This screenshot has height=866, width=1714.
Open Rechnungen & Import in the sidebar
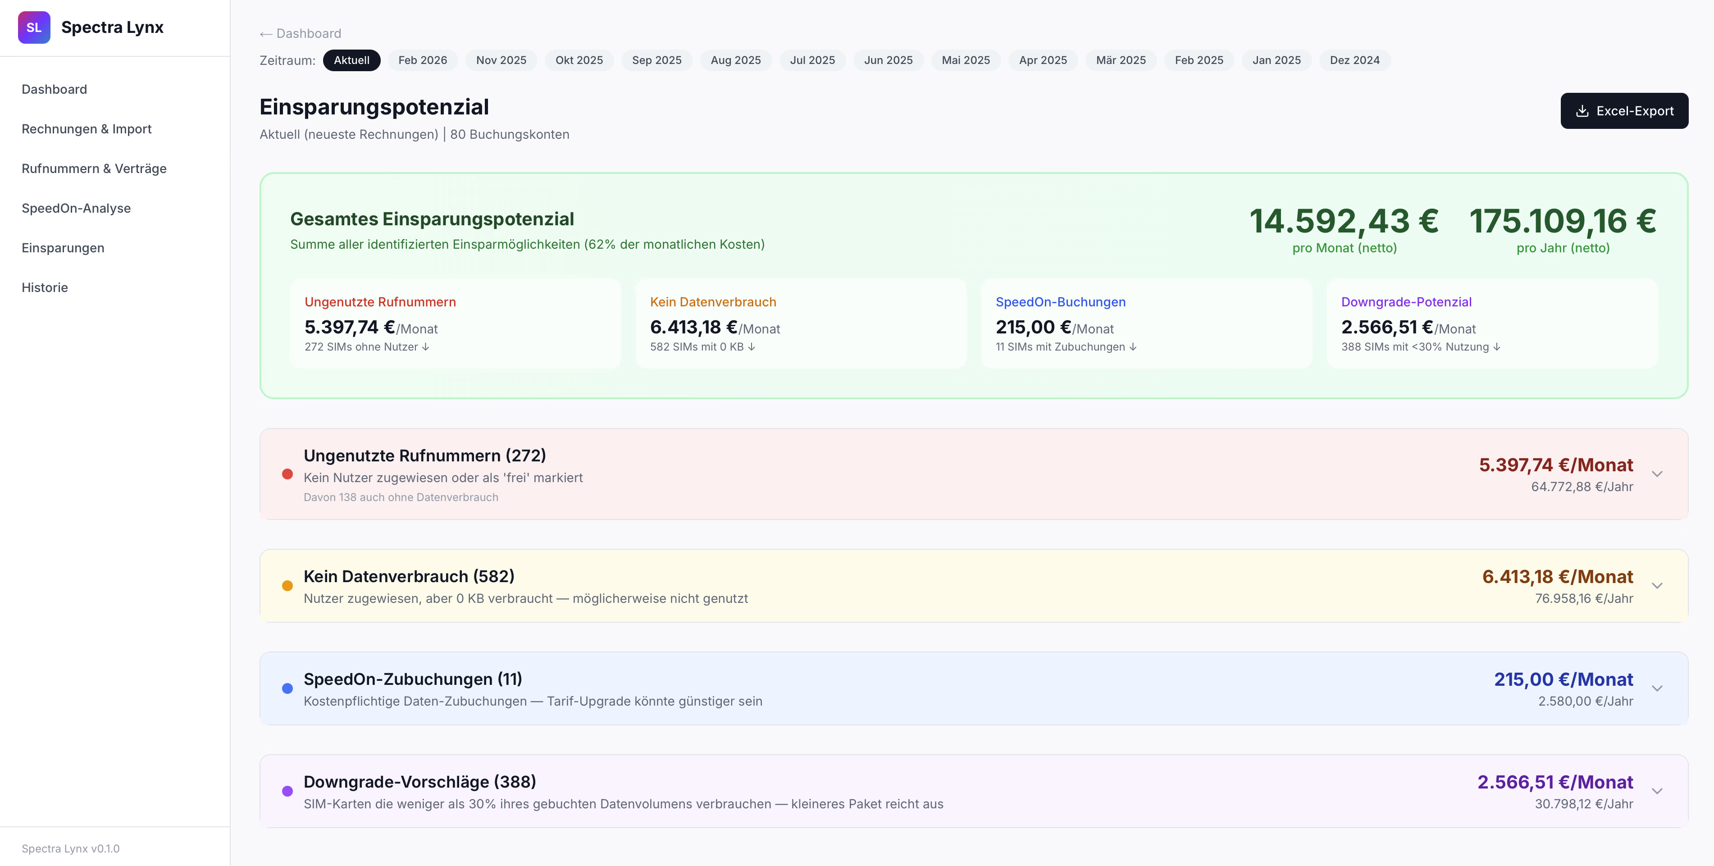(x=87, y=128)
